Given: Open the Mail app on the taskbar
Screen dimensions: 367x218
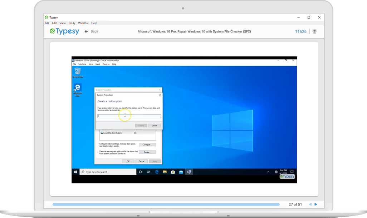Looking at the screenshot, I should pyautogui.click(x=181, y=172).
